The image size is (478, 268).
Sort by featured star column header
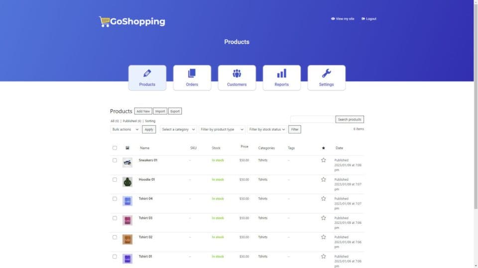pos(324,148)
